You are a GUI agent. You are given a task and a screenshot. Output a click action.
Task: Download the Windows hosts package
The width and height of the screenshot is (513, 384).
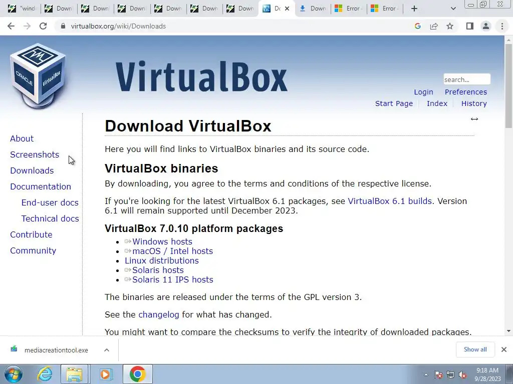click(162, 241)
